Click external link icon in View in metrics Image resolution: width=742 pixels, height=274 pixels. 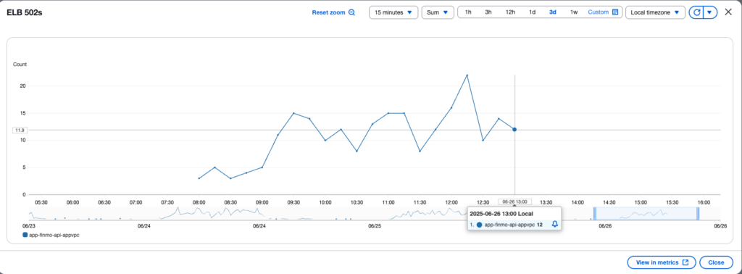(x=685, y=262)
